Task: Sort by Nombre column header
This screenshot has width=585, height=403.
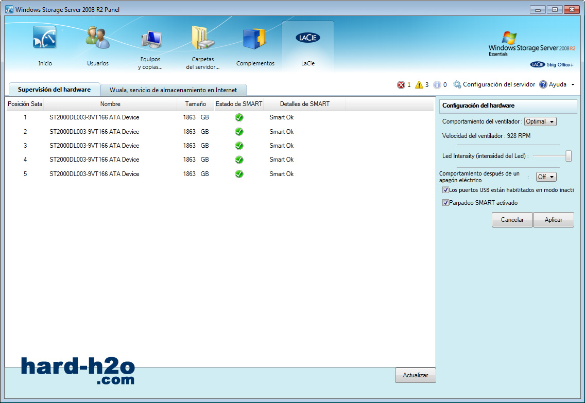Action: 110,104
